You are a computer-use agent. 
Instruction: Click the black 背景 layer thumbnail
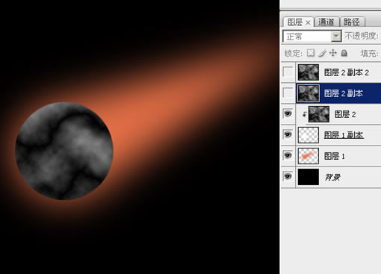coord(309,177)
